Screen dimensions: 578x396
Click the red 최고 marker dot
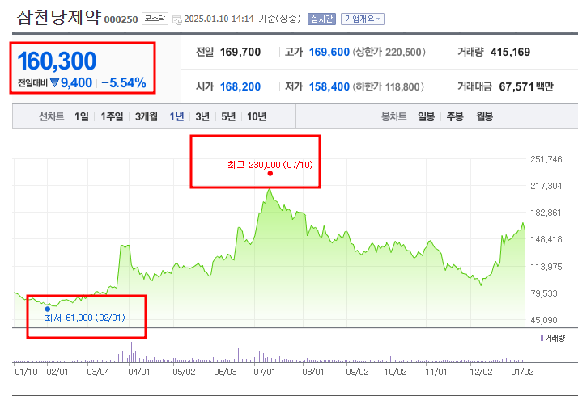coord(270,173)
